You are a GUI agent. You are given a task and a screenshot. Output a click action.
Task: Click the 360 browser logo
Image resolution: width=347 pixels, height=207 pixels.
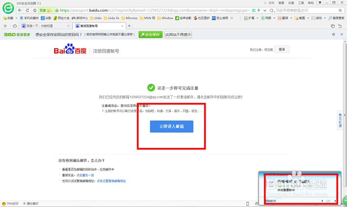(8, 8)
